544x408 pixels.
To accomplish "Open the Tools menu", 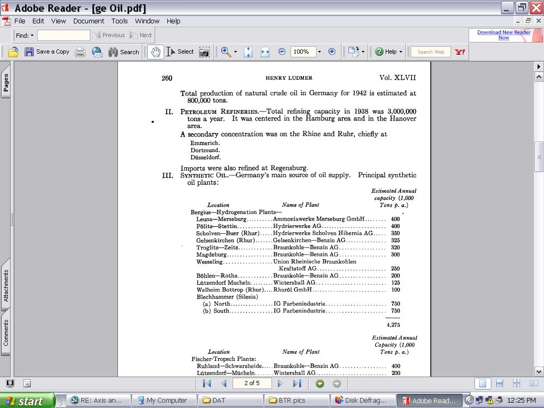I will [120, 21].
